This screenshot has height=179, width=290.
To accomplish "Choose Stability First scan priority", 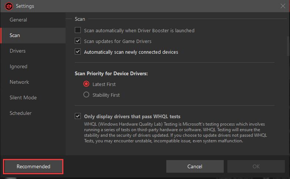I will 86,95.
